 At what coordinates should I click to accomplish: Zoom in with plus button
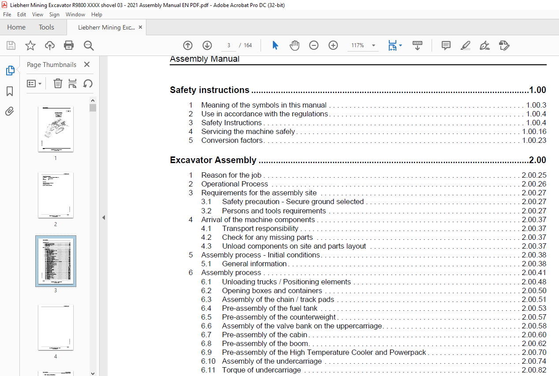[333, 45]
